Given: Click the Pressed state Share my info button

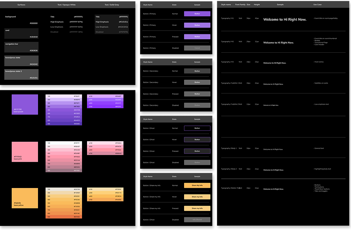Looking at the screenshot, I should (197, 208).
